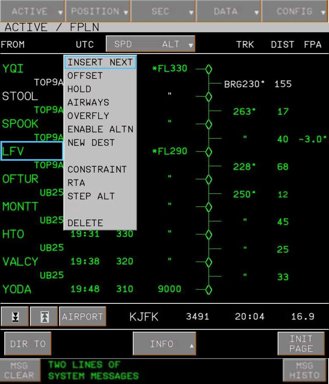
Task: Choose OFFSET in the waypoint menu
Action: 85,76
